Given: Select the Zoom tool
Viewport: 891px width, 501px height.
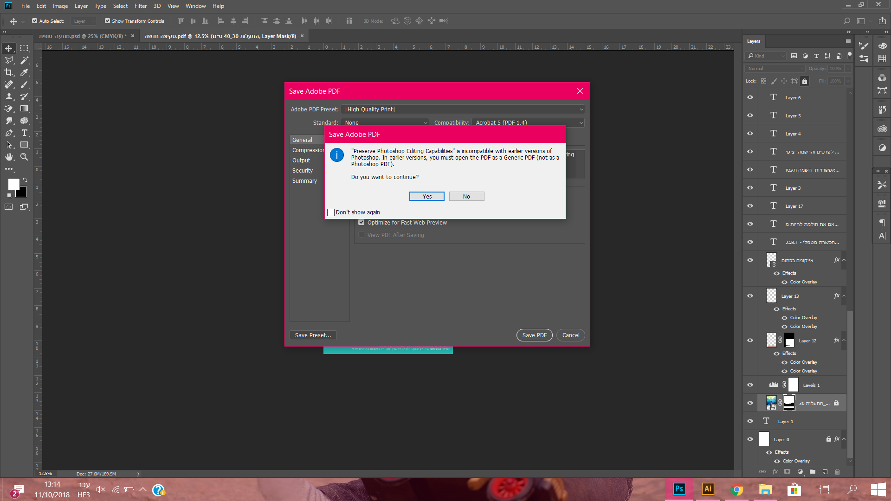Looking at the screenshot, I should (24, 157).
